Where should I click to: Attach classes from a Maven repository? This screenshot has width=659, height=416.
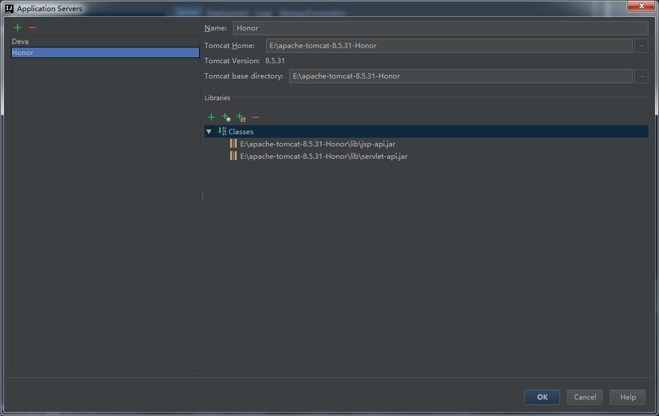coord(226,117)
